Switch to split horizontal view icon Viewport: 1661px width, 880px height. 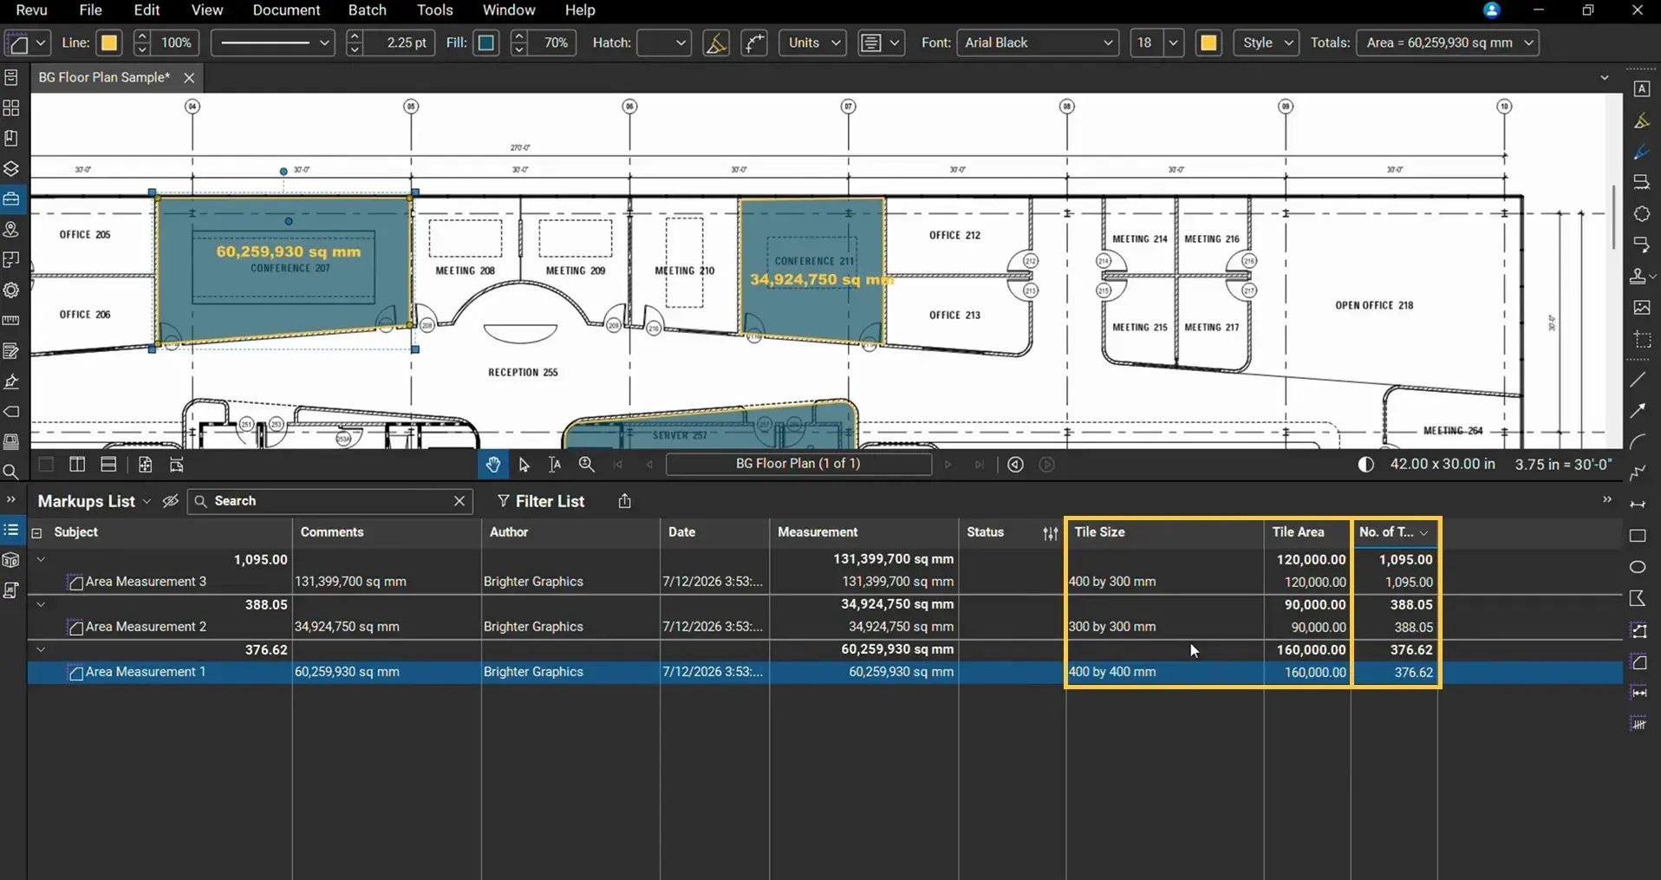coord(108,465)
